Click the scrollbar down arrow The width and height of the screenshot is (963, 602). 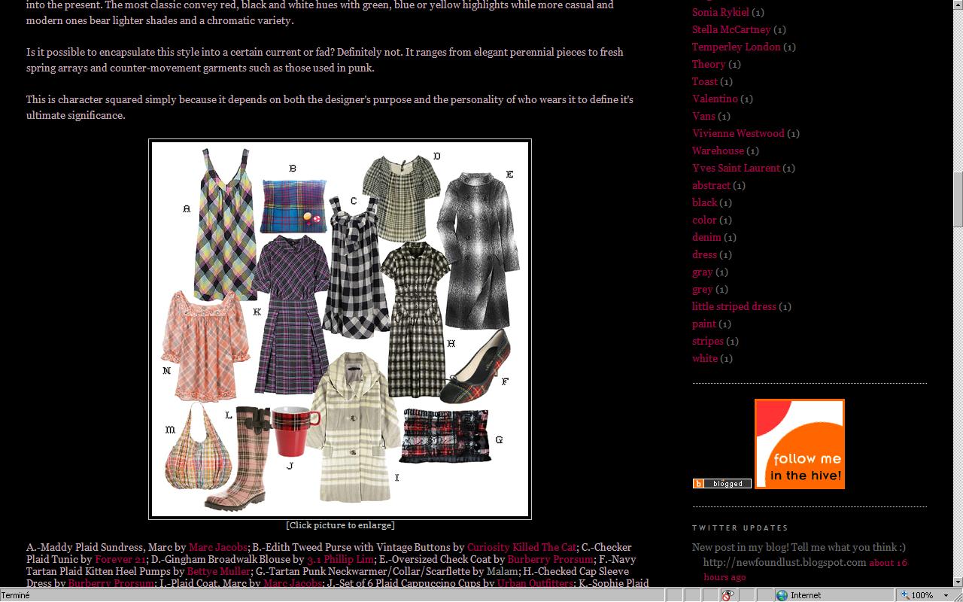957,581
